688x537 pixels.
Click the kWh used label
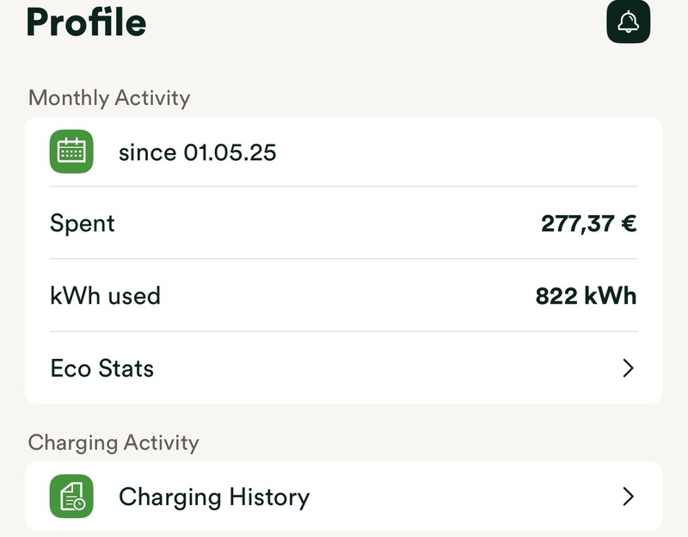pyautogui.click(x=106, y=296)
